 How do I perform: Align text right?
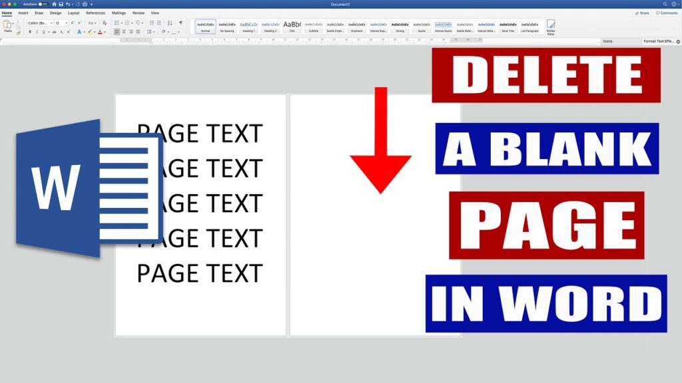coord(131,32)
